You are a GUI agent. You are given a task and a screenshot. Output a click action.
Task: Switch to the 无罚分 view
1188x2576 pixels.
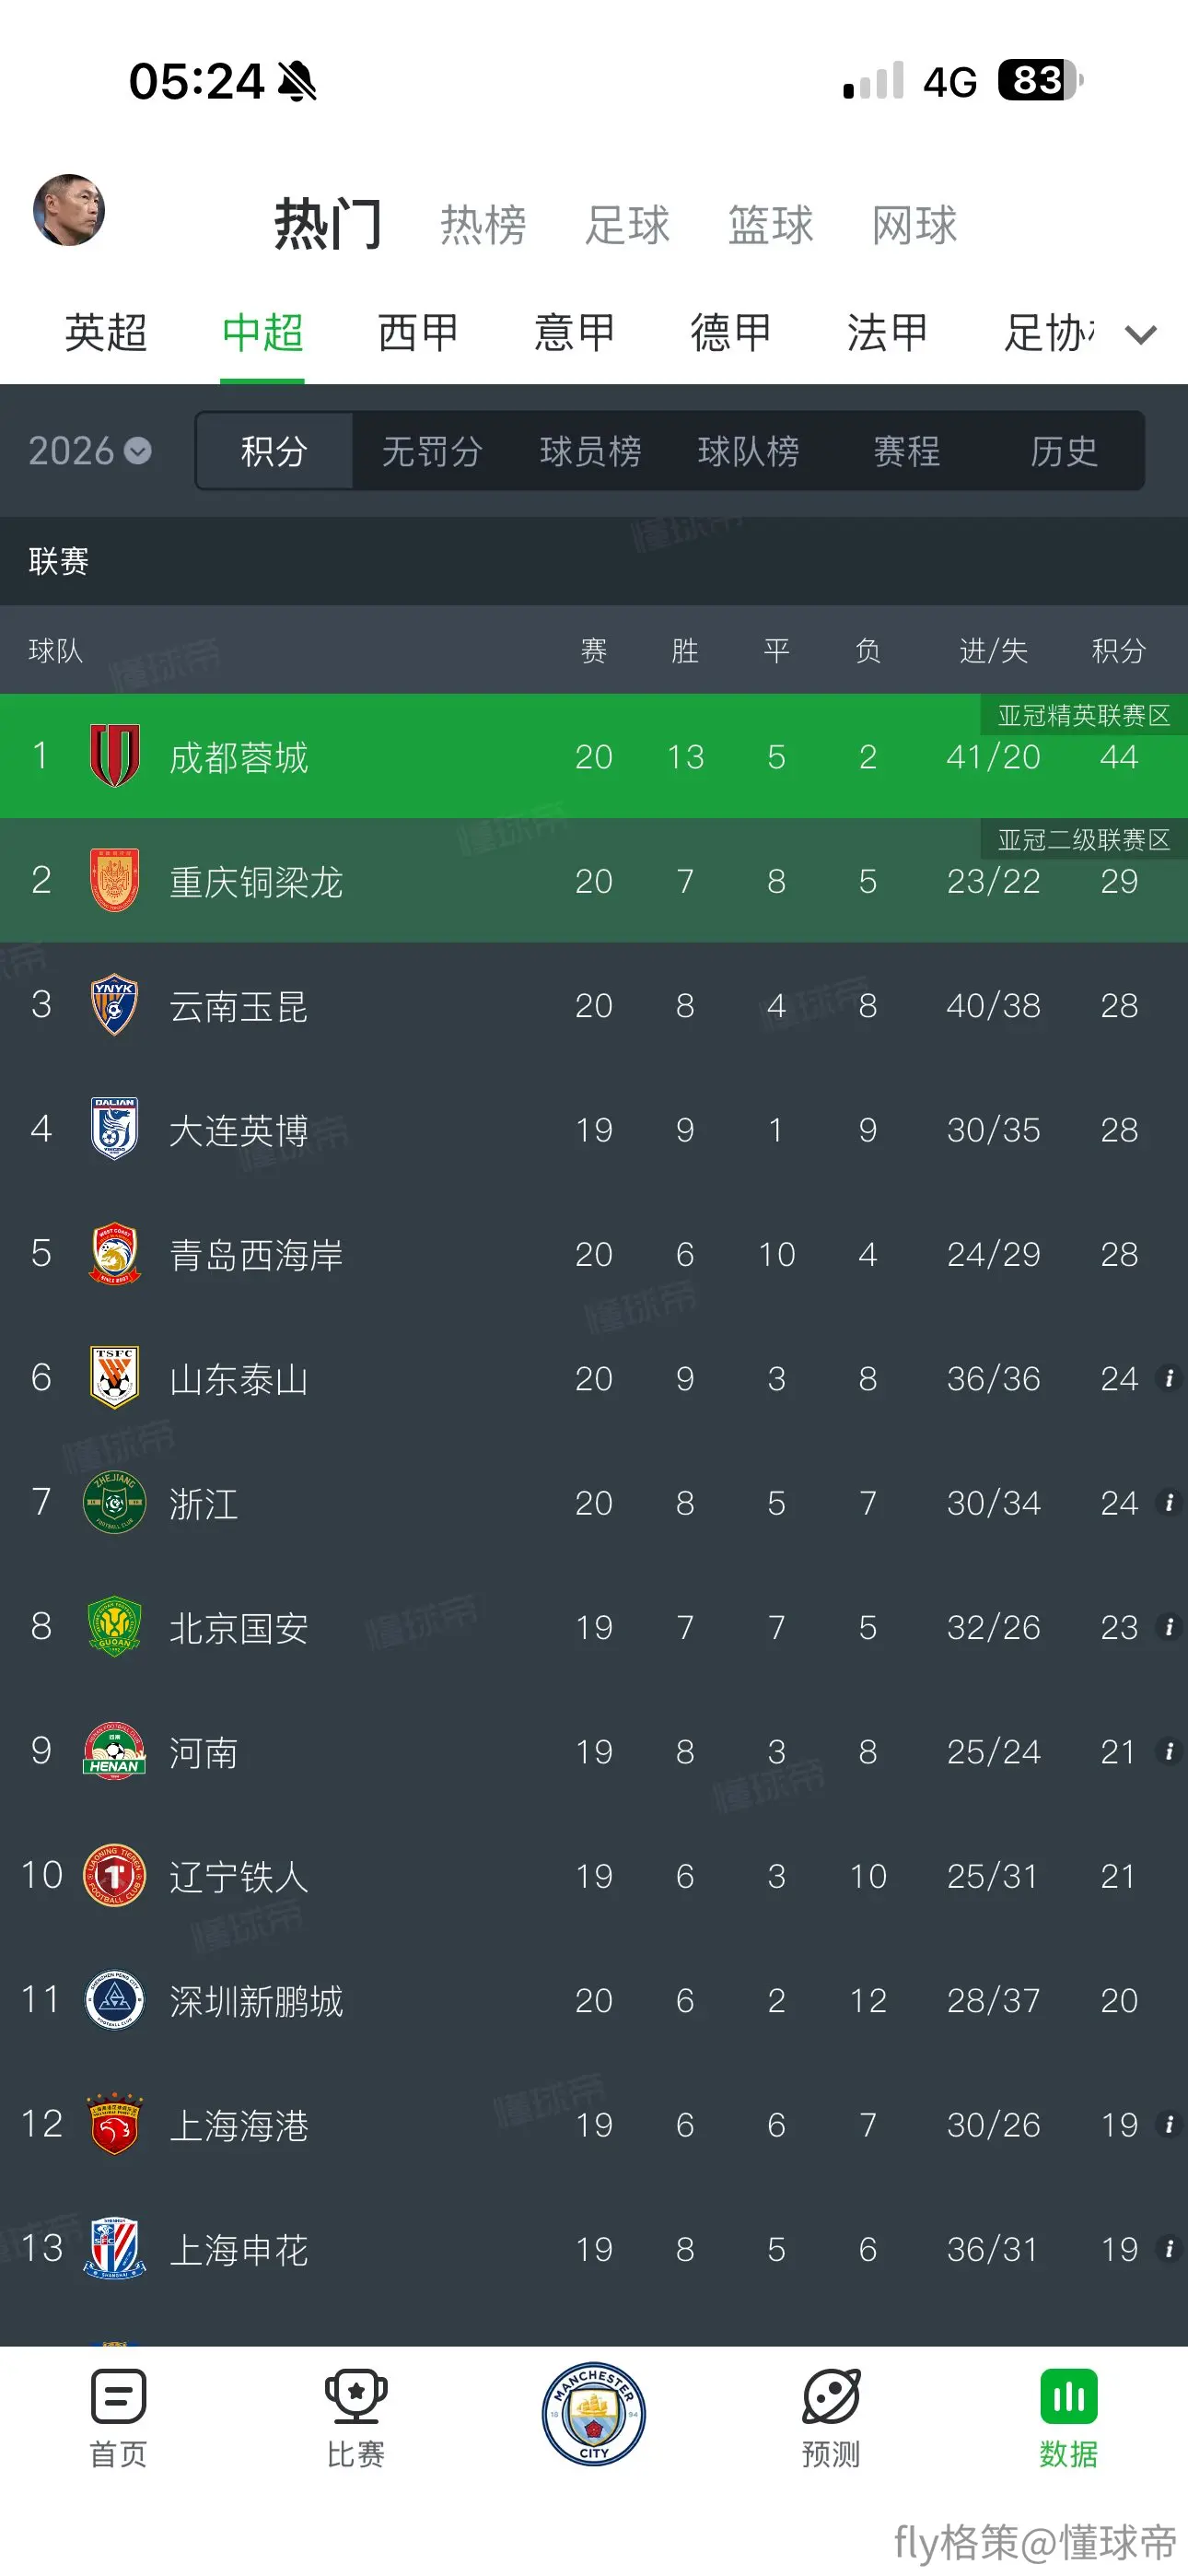click(432, 451)
